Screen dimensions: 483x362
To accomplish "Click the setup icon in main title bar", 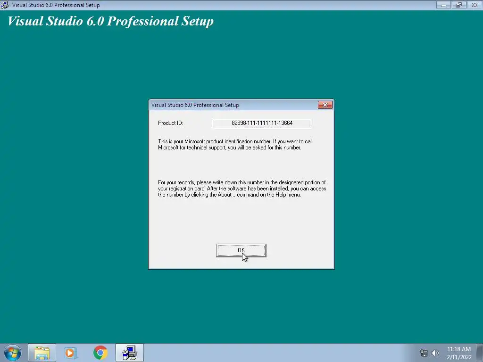I will [5, 5].
